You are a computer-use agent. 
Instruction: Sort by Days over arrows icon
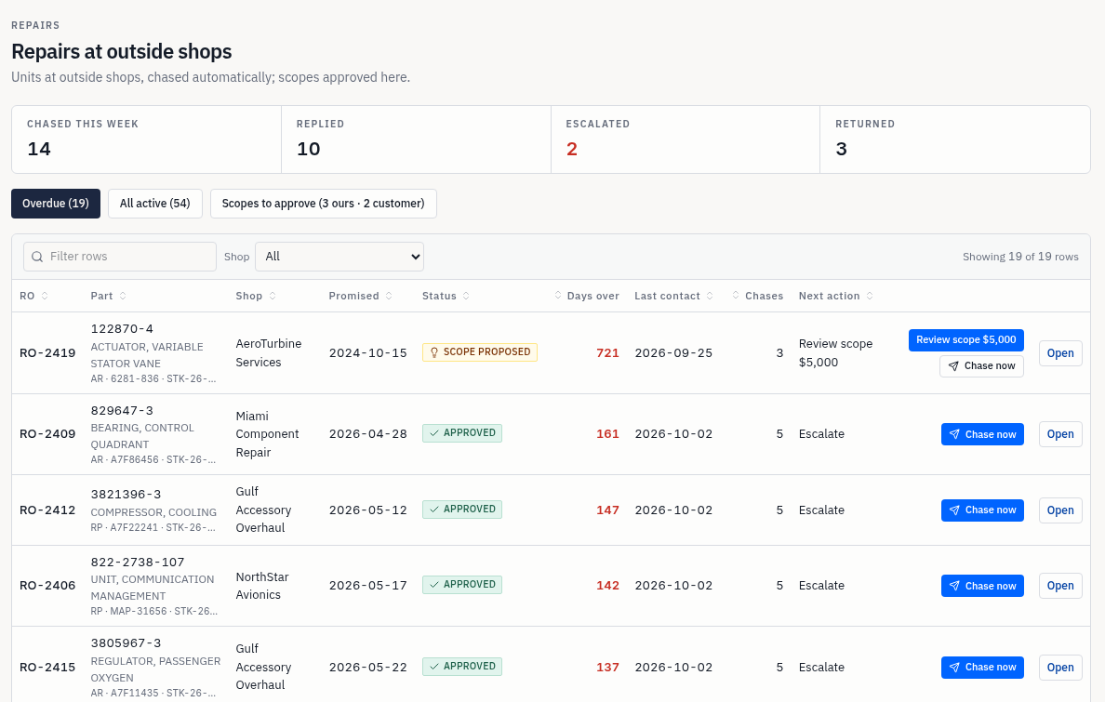(x=558, y=296)
